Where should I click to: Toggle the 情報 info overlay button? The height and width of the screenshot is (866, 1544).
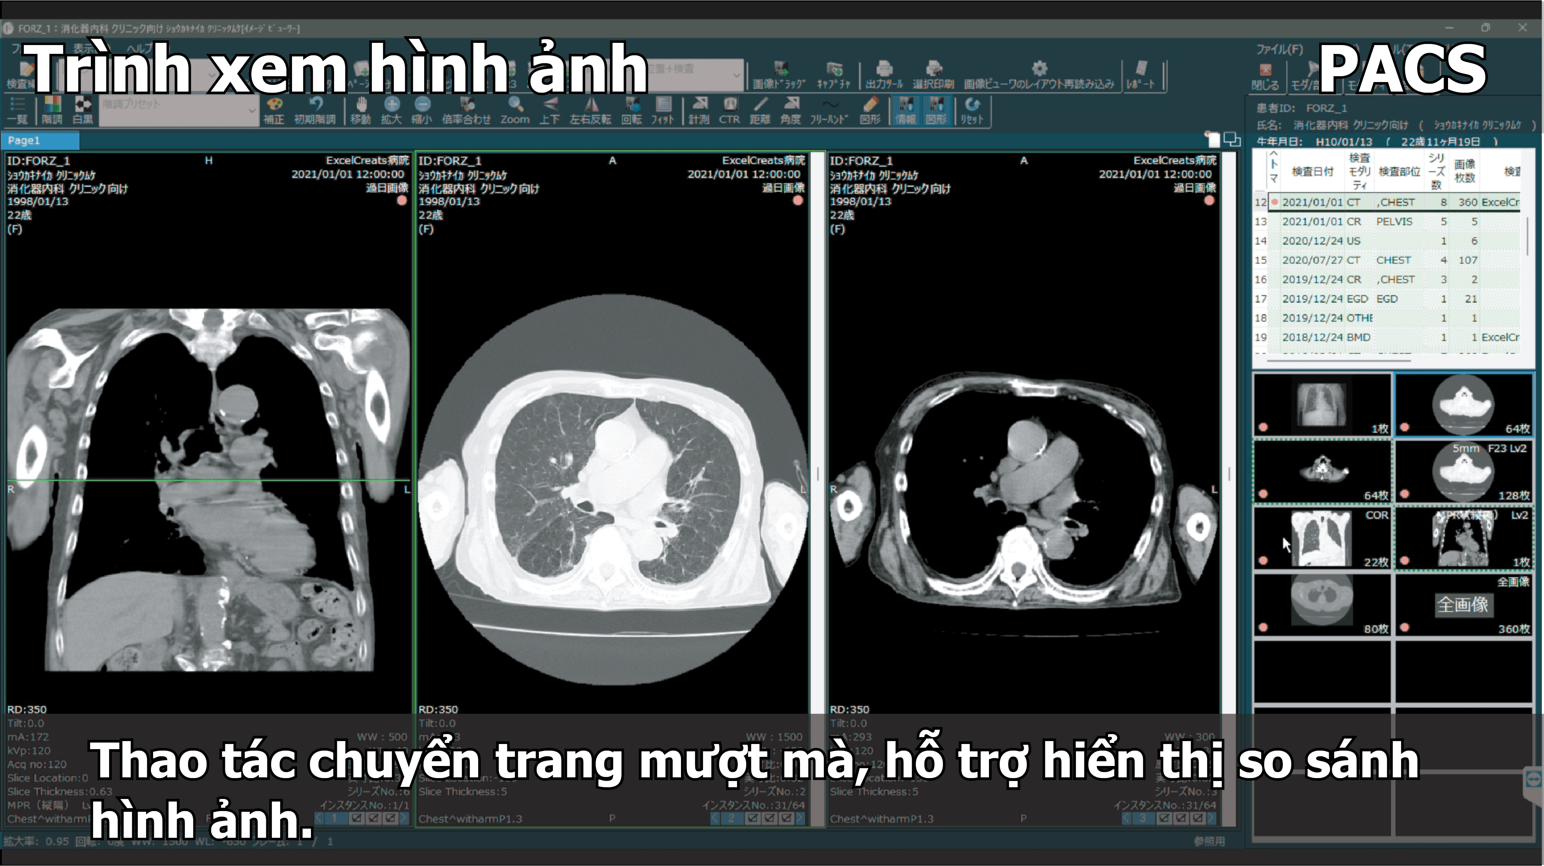pyautogui.click(x=906, y=110)
